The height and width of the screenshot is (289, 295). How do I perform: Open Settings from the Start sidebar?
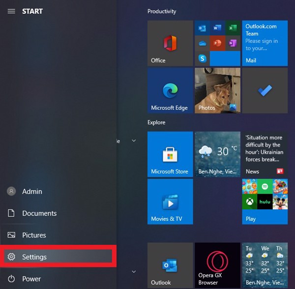click(x=58, y=257)
